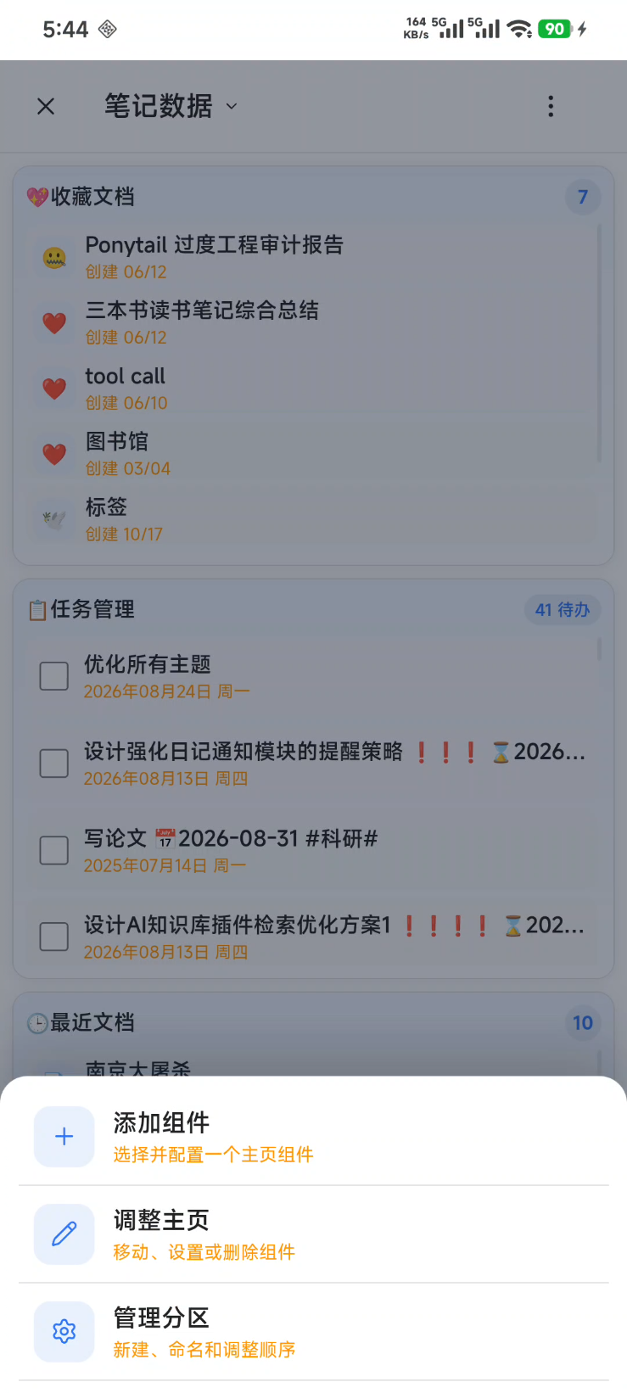Close the page with the X icon

click(x=46, y=106)
